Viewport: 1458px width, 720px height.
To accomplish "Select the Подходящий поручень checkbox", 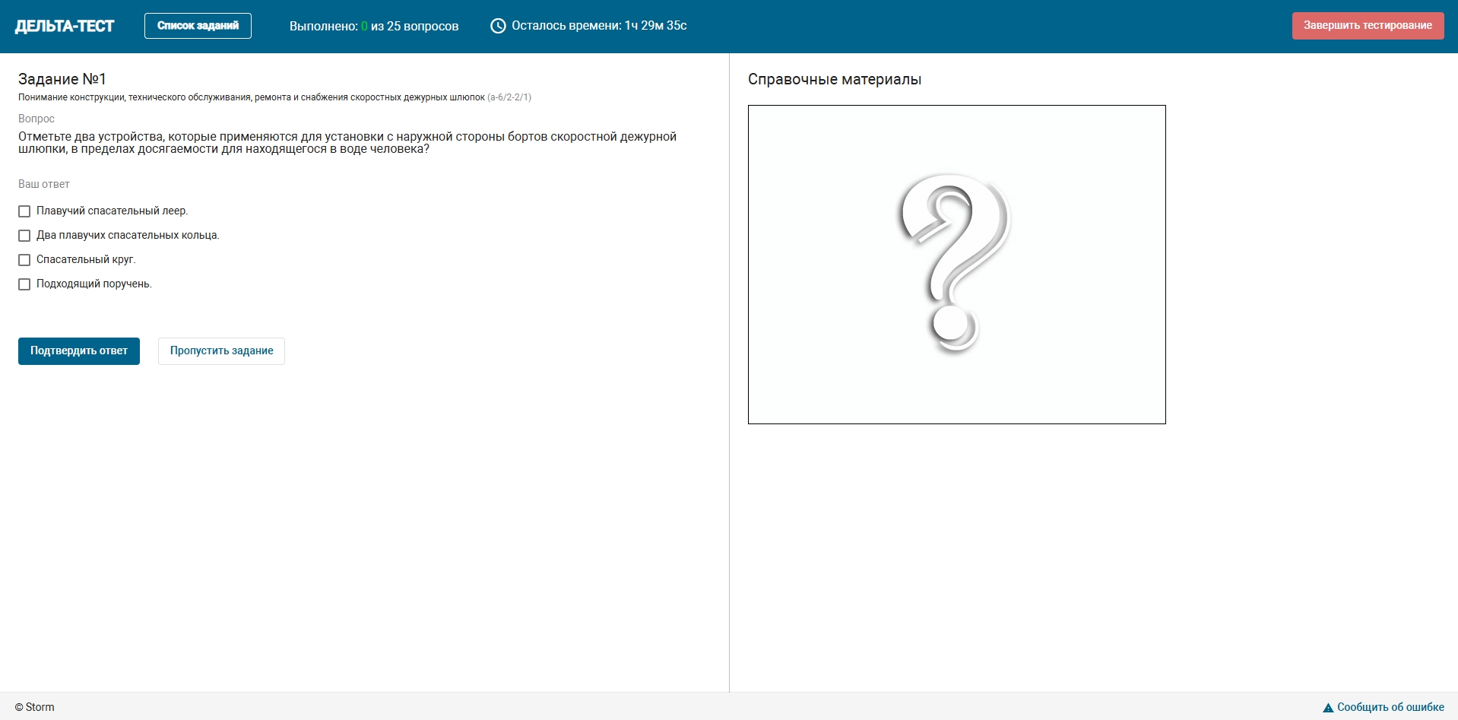I will point(24,284).
